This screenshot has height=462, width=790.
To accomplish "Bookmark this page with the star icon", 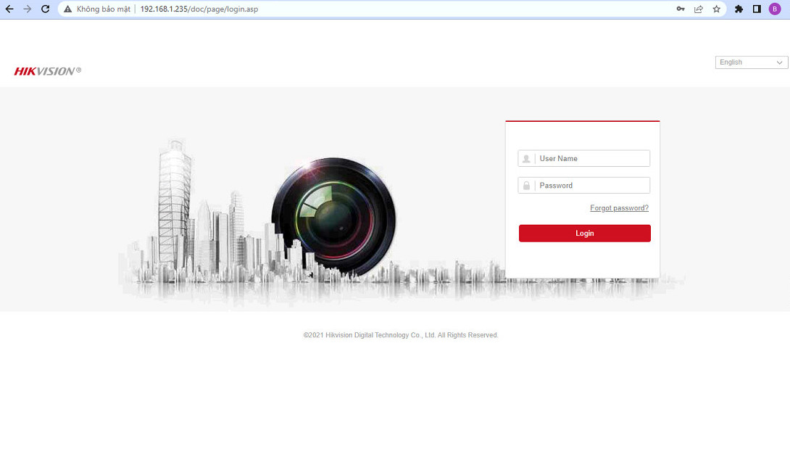I will [x=717, y=9].
